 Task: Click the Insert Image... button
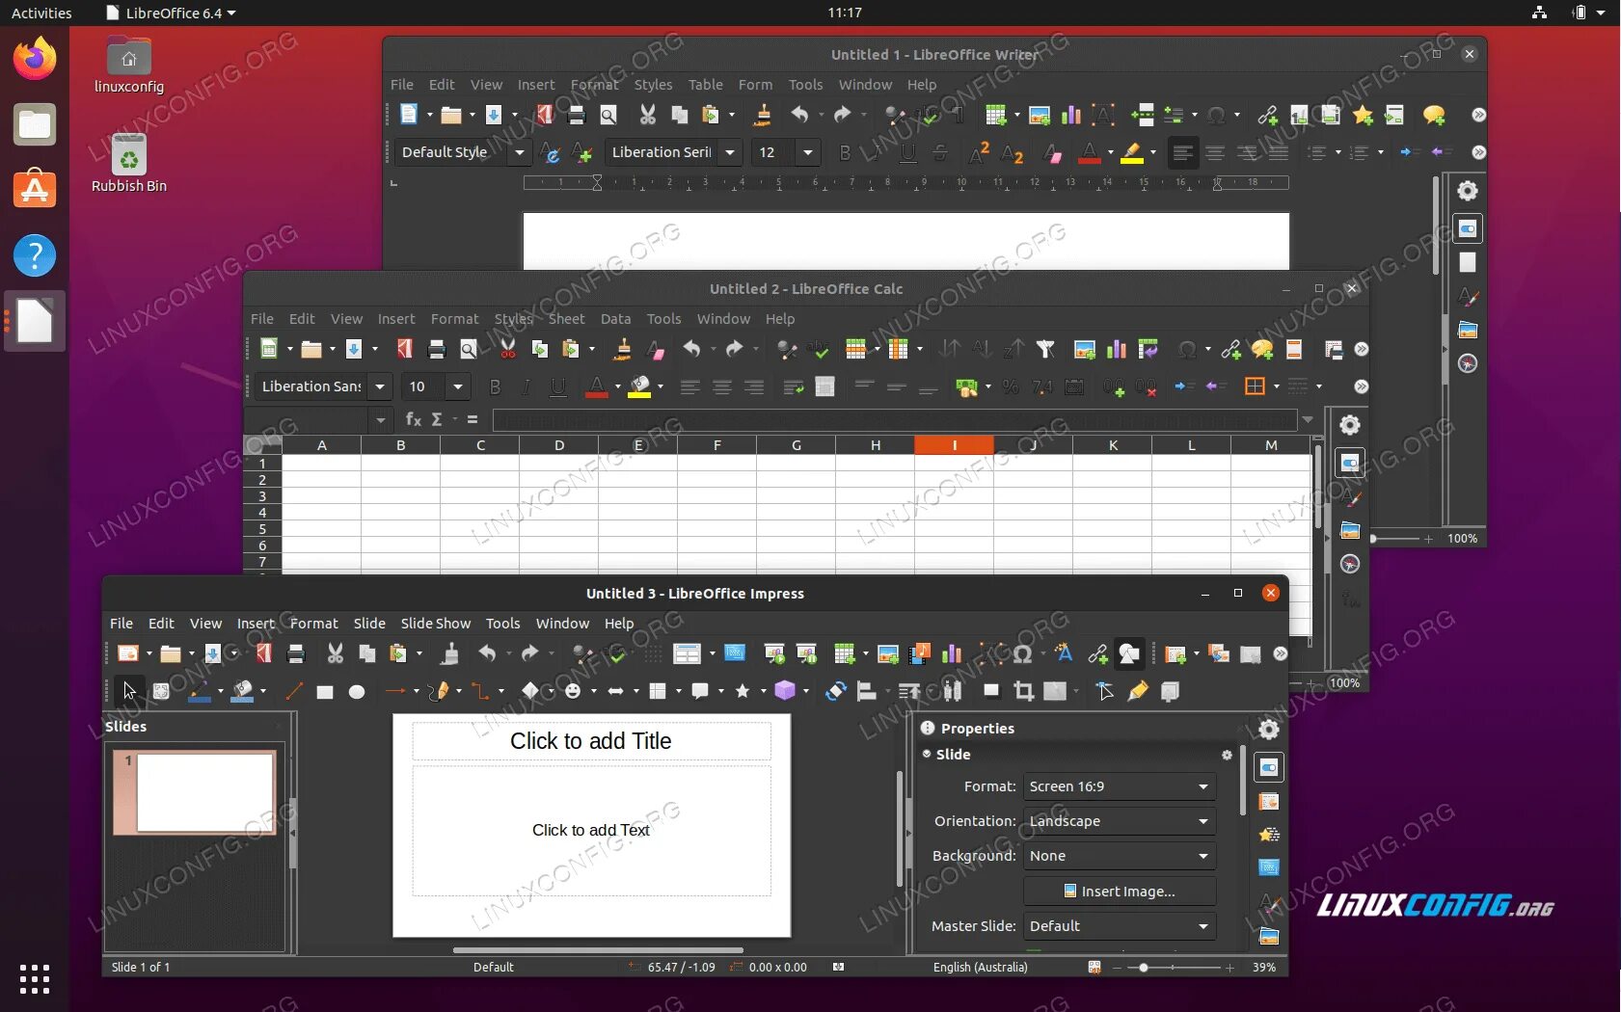click(1119, 892)
